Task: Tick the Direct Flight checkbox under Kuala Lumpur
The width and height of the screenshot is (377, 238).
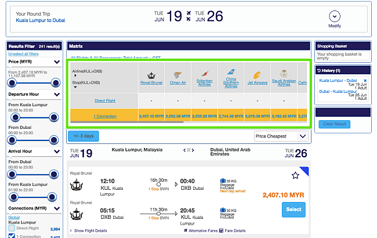Action: click(x=12, y=228)
